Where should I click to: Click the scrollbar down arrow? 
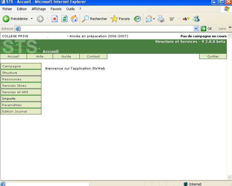point(229,177)
